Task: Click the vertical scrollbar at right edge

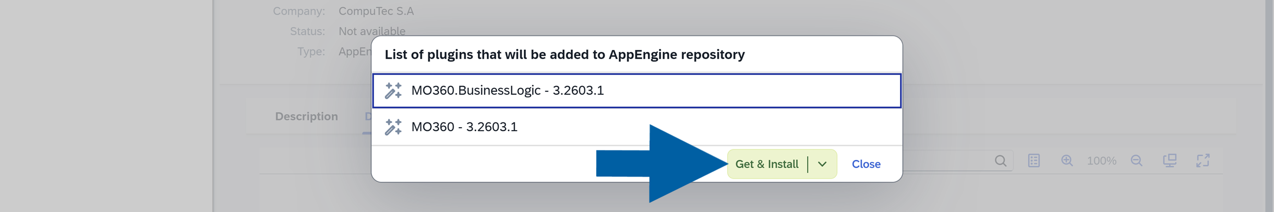Action: [1269, 104]
